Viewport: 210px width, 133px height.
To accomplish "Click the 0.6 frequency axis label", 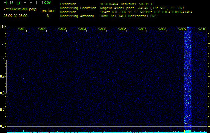I will click(x=3, y=126).
